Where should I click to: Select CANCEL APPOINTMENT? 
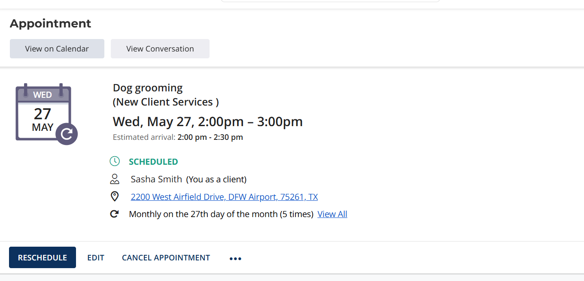[166, 257]
